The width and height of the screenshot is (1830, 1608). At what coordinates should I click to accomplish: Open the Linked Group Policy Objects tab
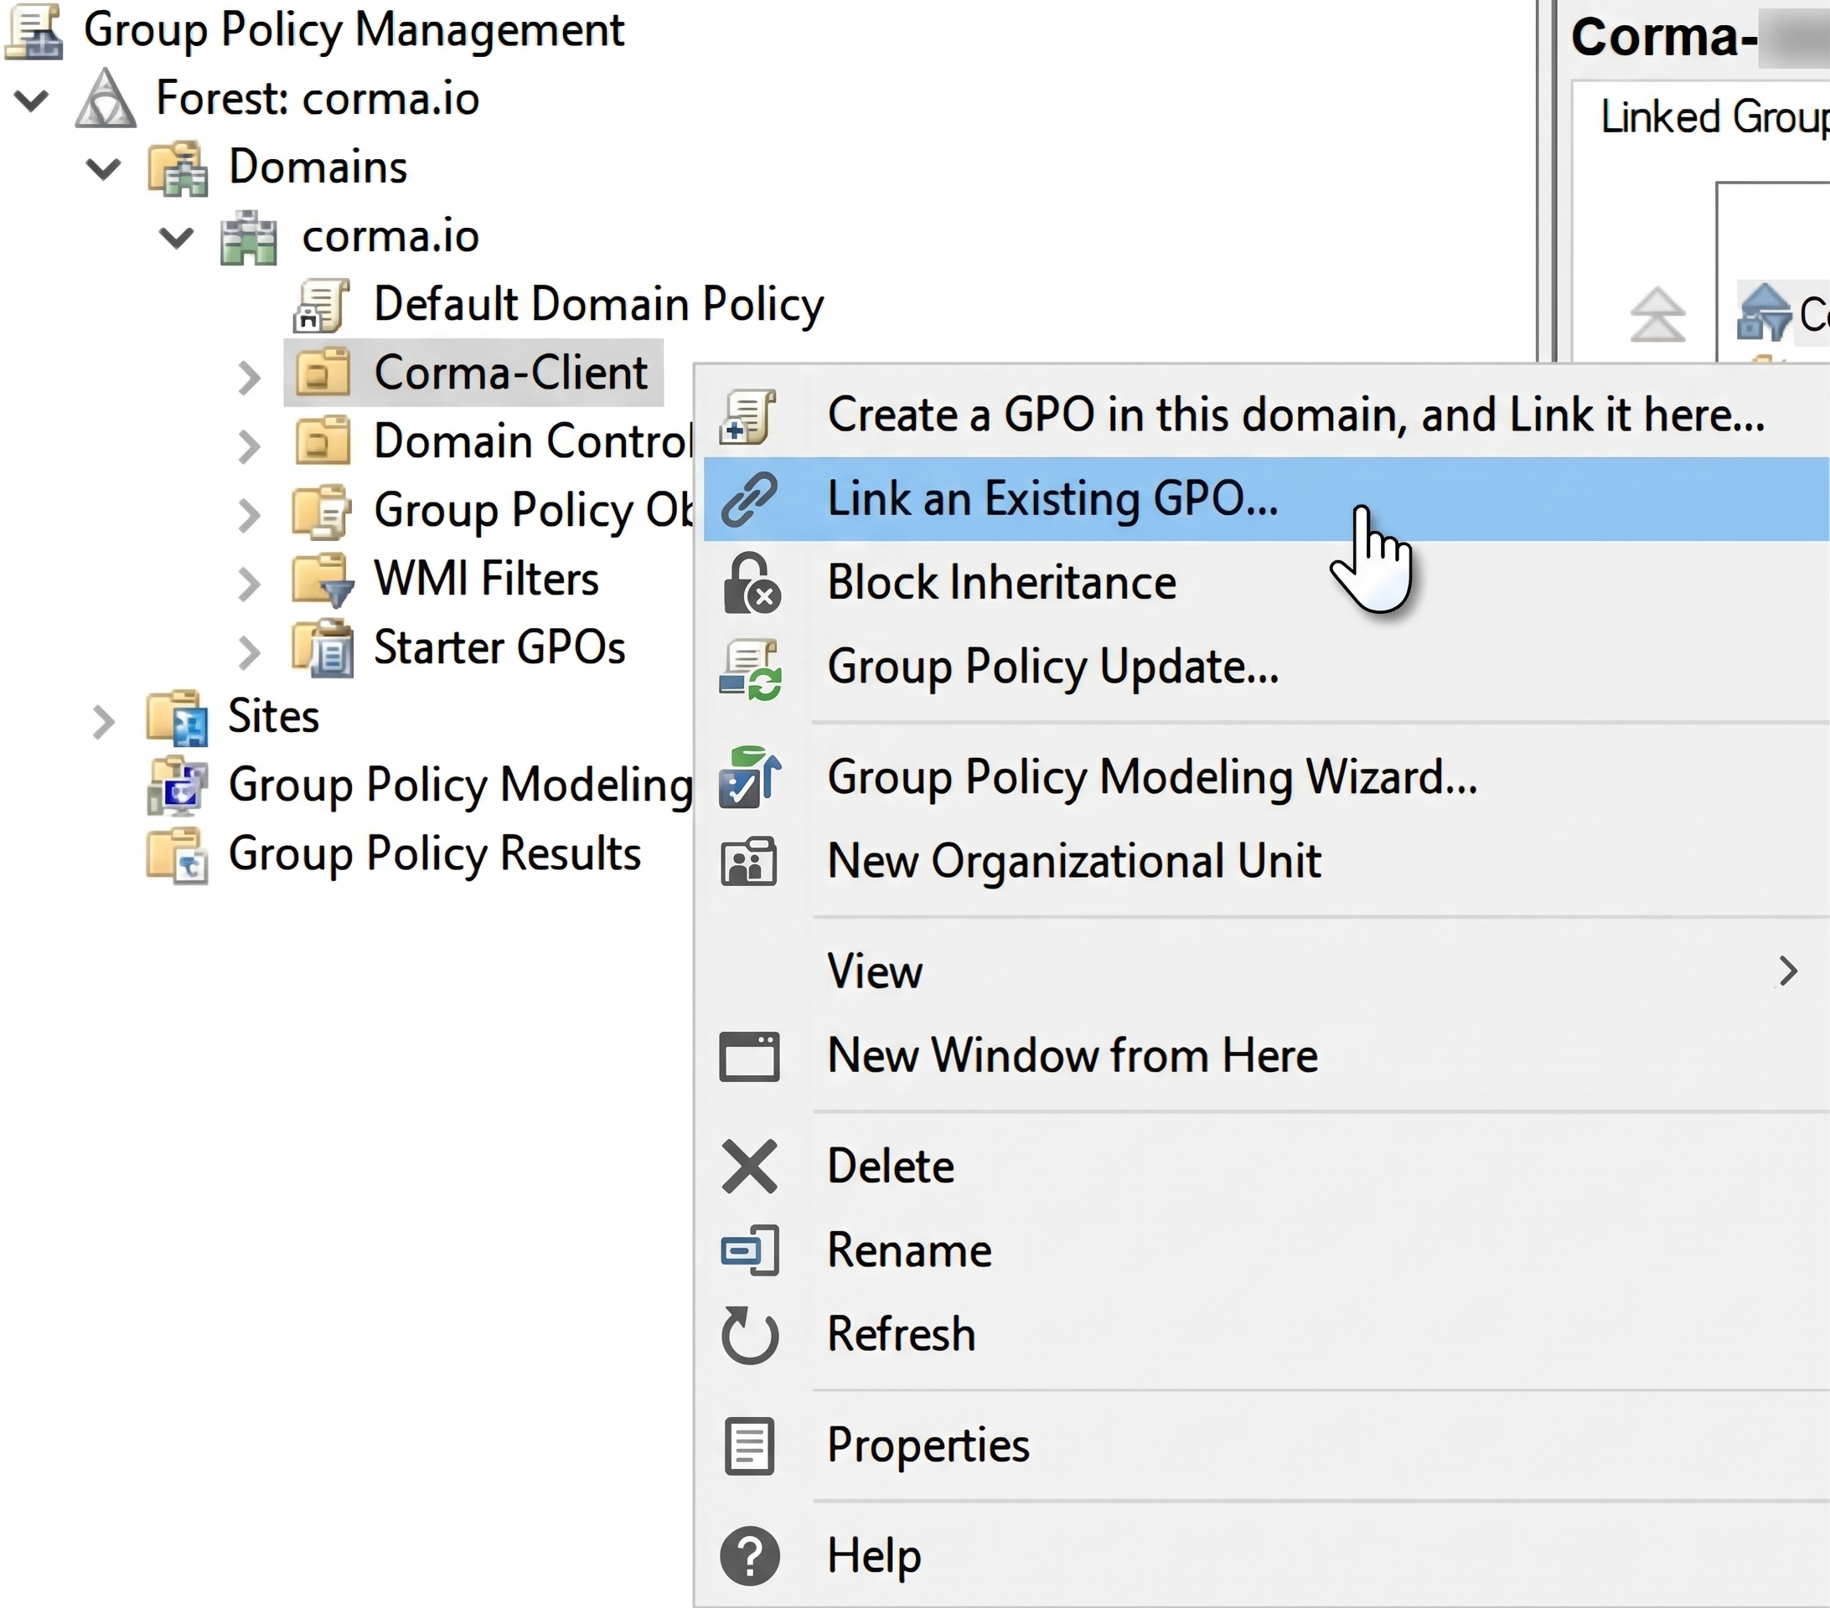pyautogui.click(x=1714, y=117)
